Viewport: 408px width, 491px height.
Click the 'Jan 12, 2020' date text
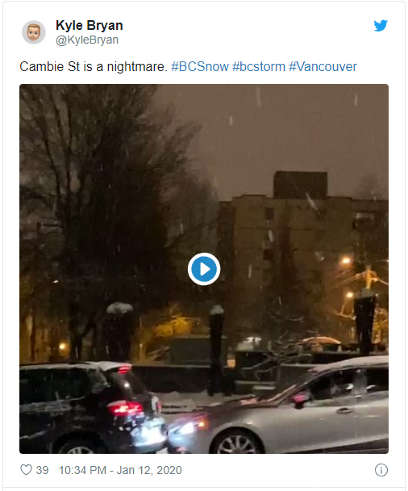pos(149,470)
